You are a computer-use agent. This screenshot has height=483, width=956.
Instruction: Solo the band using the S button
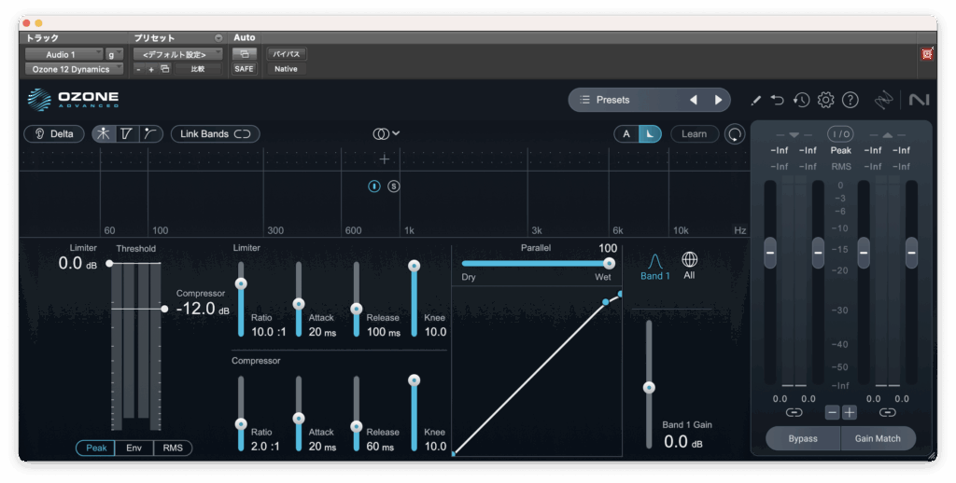(x=394, y=186)
